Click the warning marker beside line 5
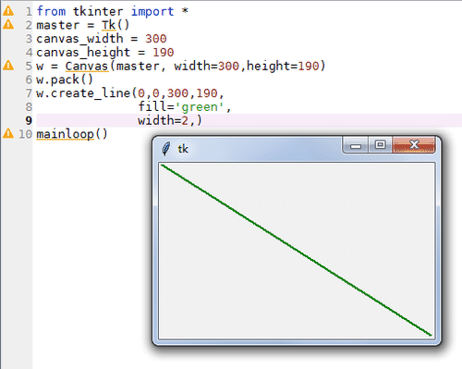This screenshot has width=462, height=369. pos(8,66)
